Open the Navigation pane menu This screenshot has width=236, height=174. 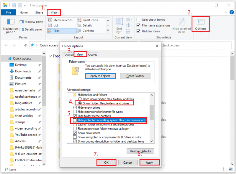coord(10,26)
